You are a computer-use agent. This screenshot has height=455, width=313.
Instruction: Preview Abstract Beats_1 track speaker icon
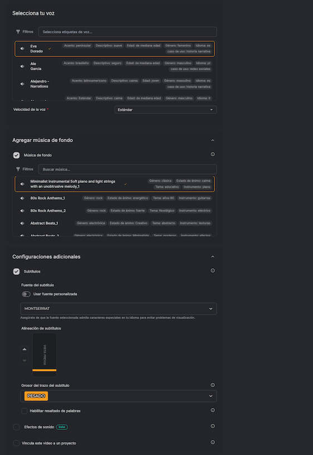pyautogui.click(x=22, y=223)
